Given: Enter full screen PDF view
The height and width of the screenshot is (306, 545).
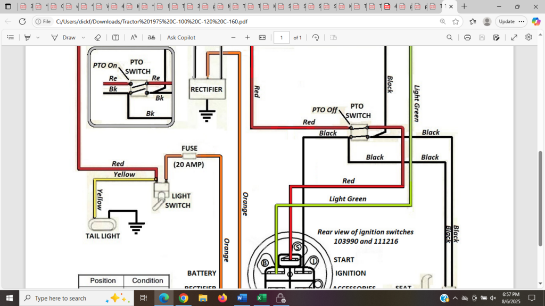Looking at the screenshot, I should (x=514, y=38).
